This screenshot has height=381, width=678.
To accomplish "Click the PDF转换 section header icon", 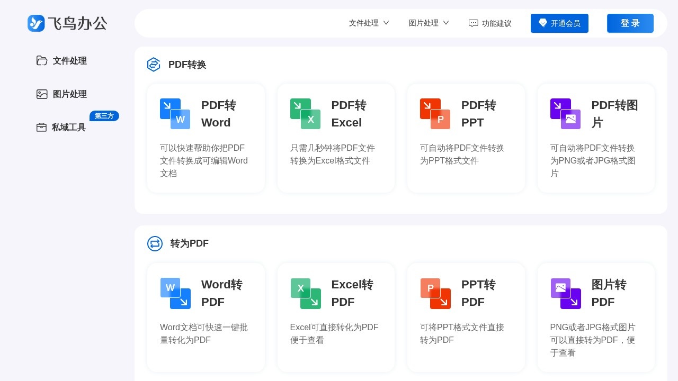I will pos(154,65).
